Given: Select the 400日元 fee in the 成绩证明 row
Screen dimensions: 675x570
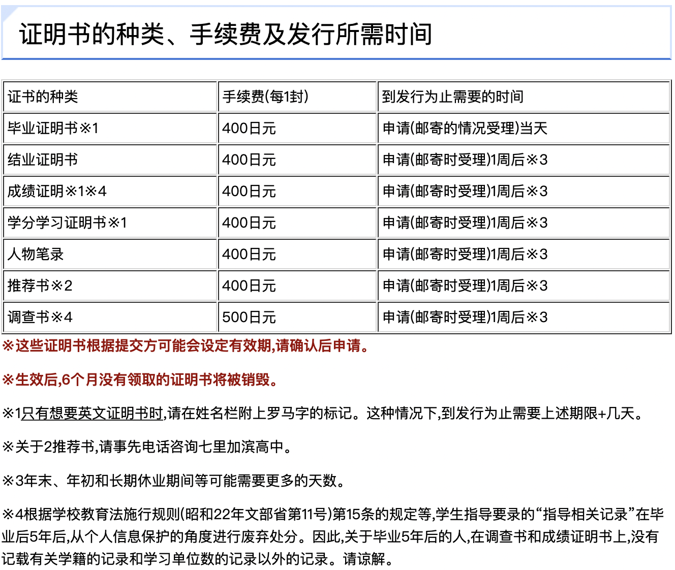Looking at the screenshot, I should click(297, 191).
